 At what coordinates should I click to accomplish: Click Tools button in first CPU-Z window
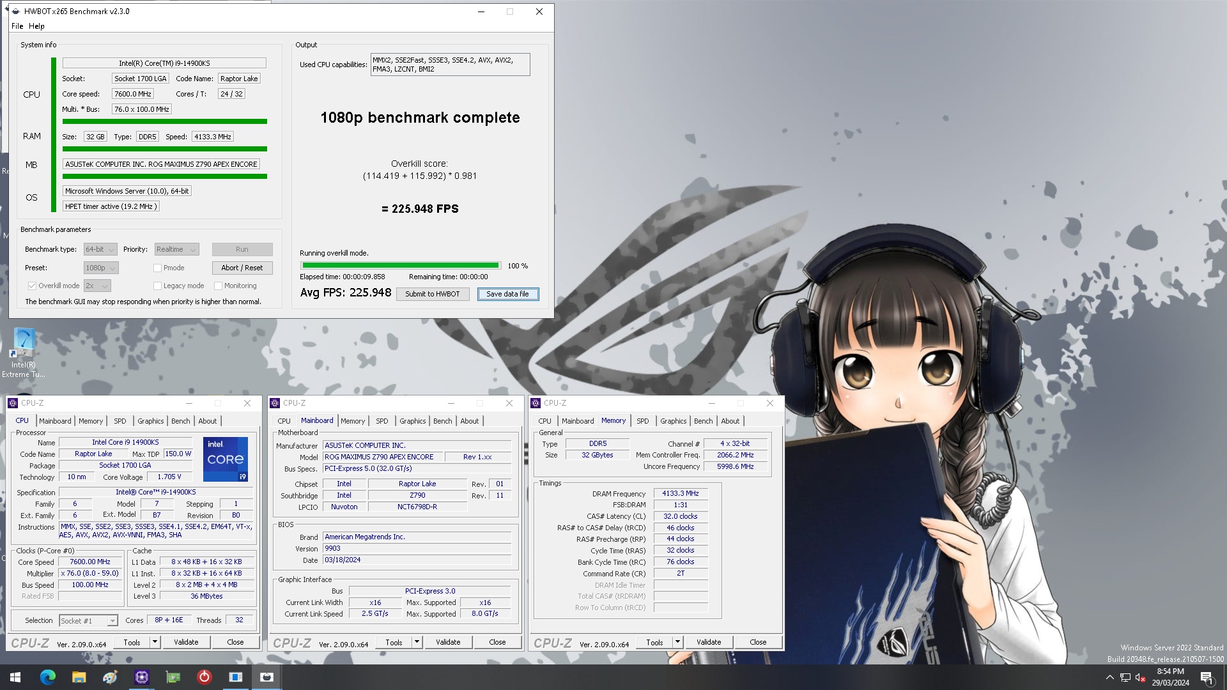coord(132,642)
